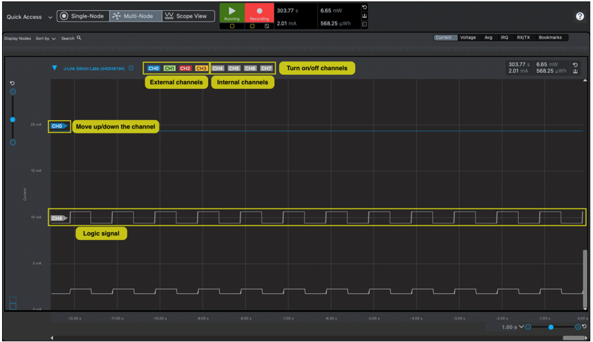Toggle external channel CH2
The image size is (593, 342).
point(185,68)
